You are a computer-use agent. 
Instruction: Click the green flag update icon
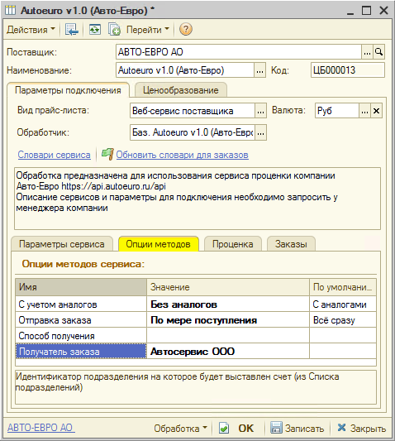(107, 155)
